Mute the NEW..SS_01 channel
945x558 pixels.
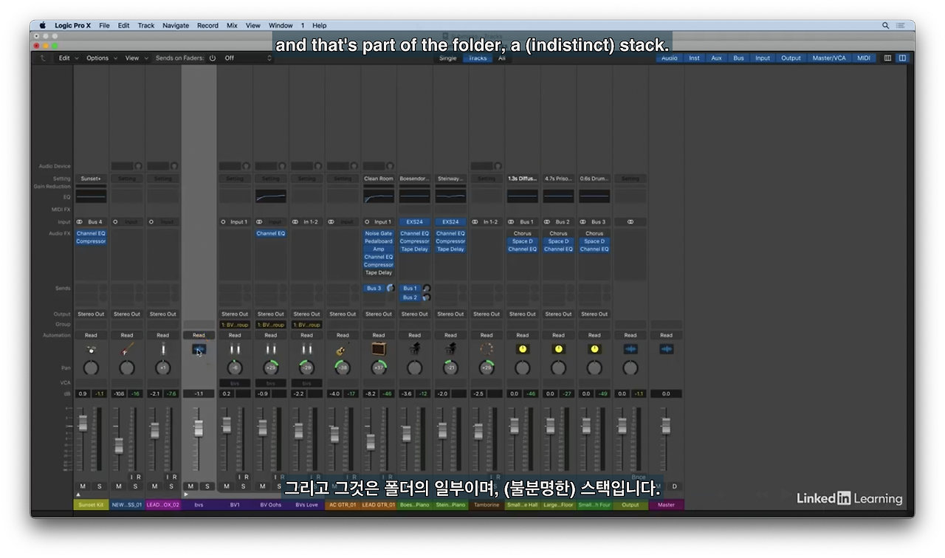[118, 486]
